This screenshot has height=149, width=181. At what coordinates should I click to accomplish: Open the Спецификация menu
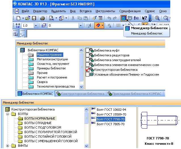coord(130,11)
